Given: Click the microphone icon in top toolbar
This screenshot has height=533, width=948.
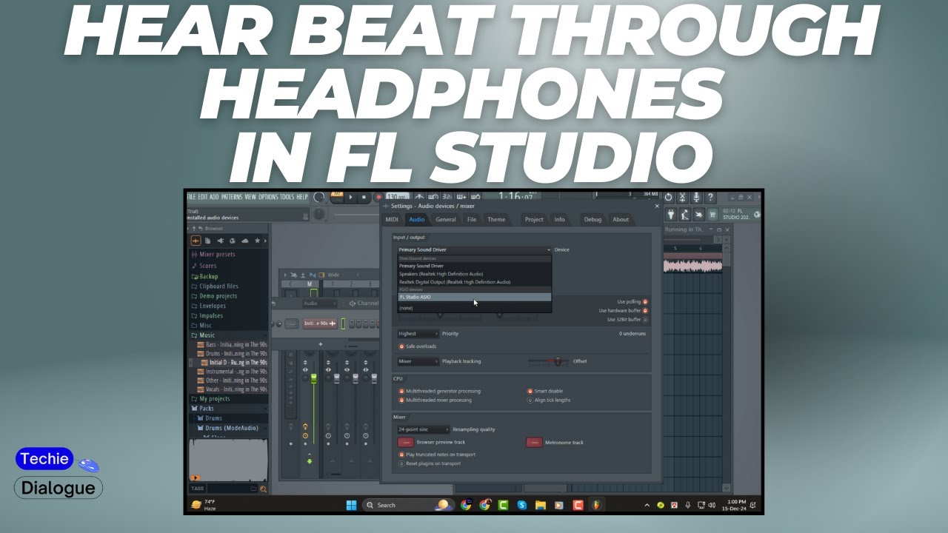Looking at the screenshot, I should (696, 198).
